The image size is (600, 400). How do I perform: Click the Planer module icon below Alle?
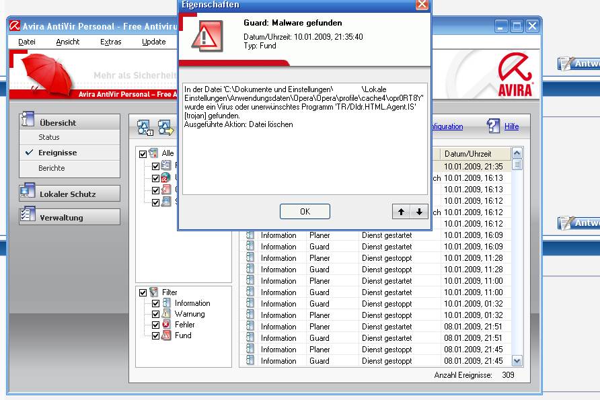point(165,165)
